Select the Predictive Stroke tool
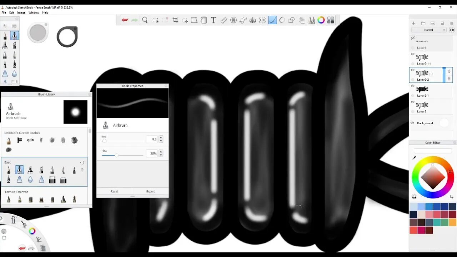Viewport: 457px width, 257px height. [282, 20]
